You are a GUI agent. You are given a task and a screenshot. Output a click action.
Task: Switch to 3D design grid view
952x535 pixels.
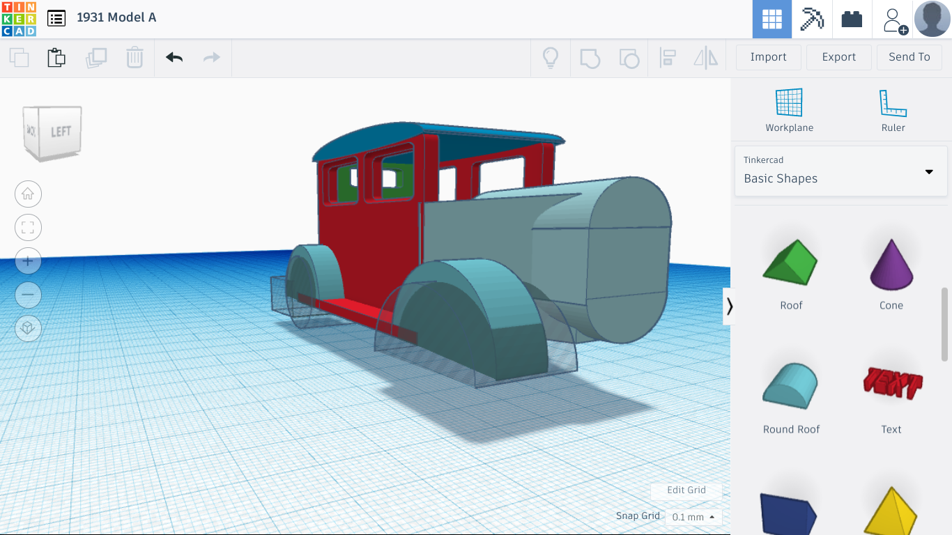(772, 19)
